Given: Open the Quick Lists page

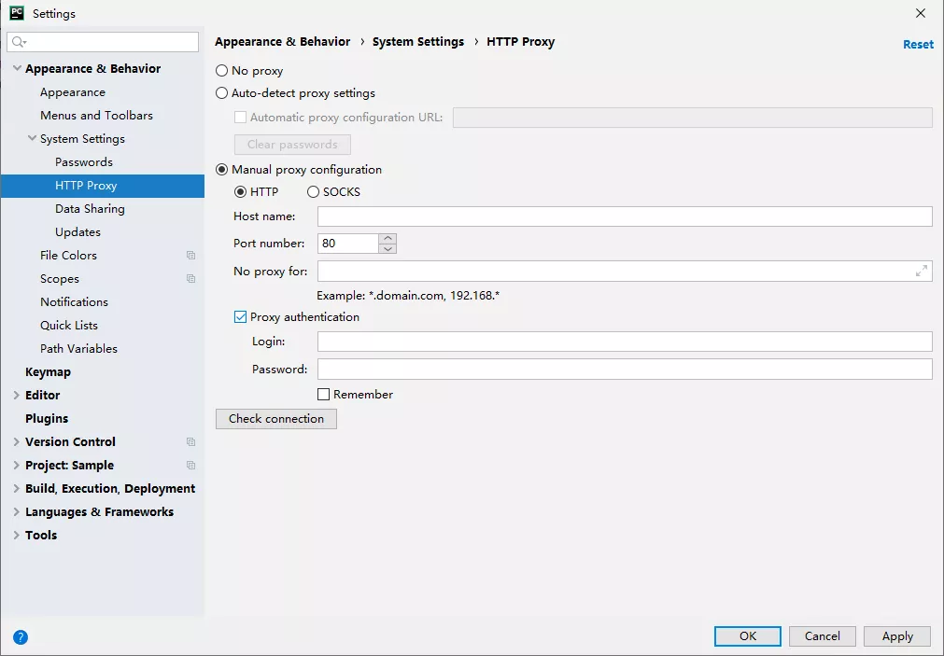Looking at the screenshot, I should 69,326.
